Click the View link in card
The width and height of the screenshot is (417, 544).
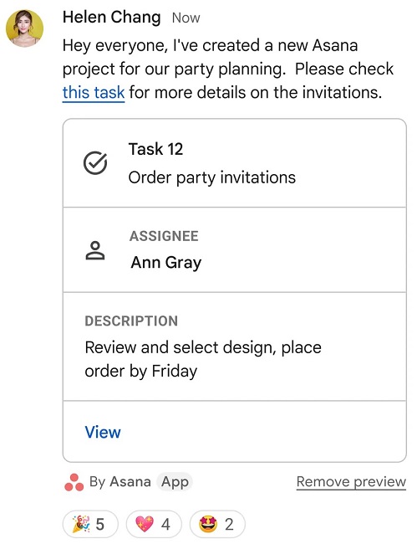point(103,433)
